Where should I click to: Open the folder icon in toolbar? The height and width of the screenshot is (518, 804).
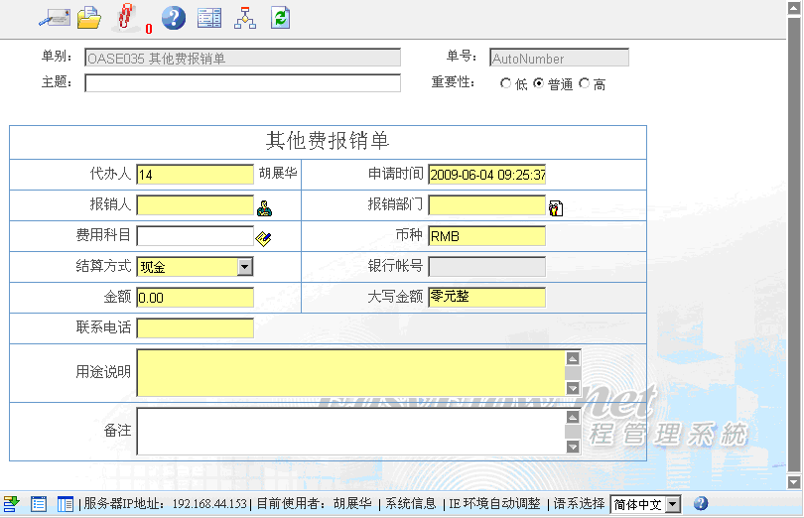click(x=89, y=17)
